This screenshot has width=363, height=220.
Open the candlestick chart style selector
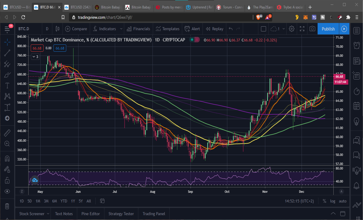(x=57, y=29)
